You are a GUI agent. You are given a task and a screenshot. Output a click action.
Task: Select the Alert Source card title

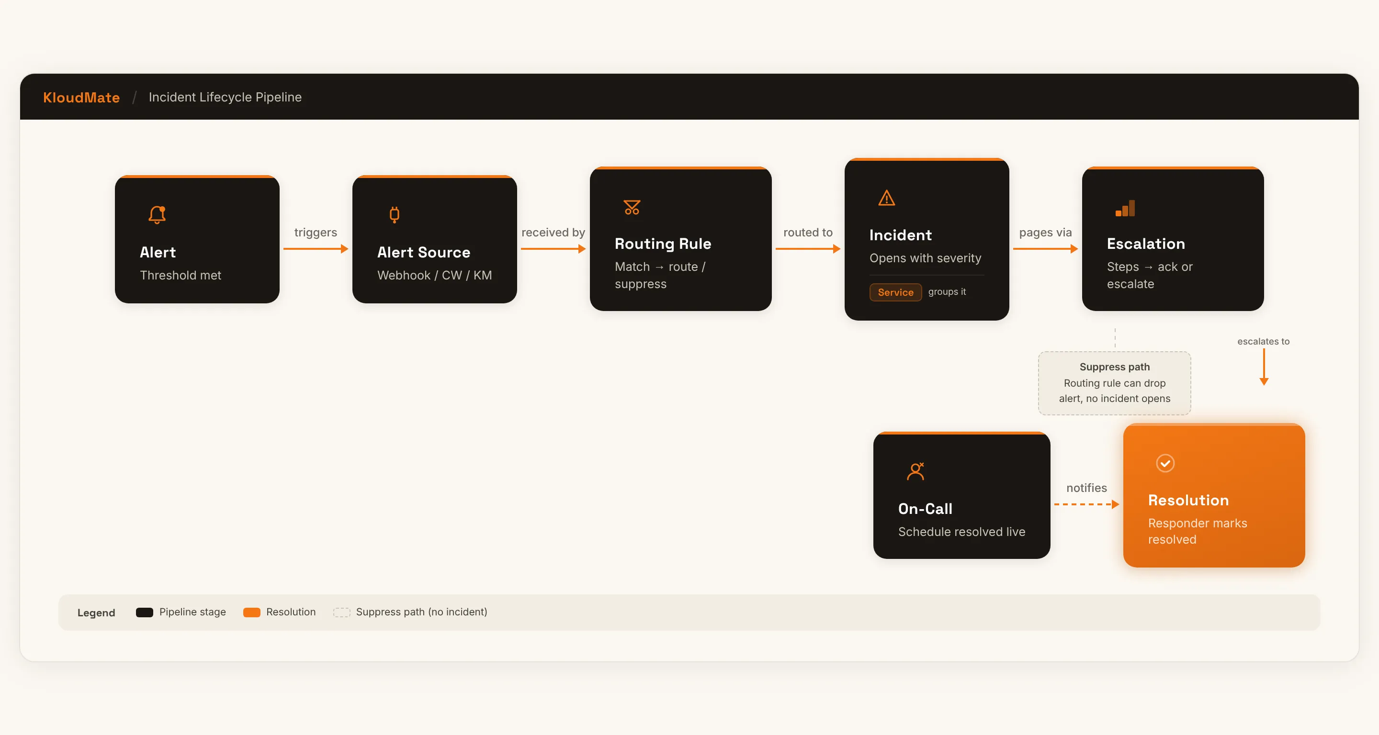coord(423,253)
